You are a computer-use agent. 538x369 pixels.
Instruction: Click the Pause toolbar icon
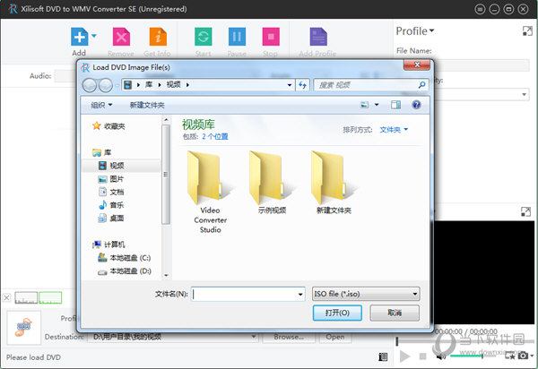pos(237,37)
